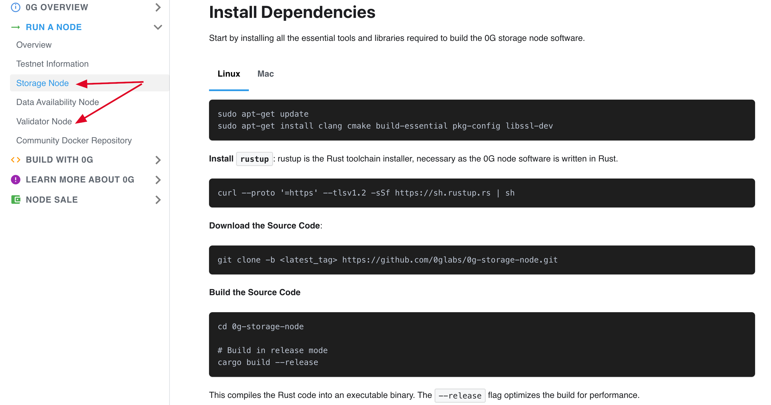The width and height of the screenshot is (771, 405).
Task: Click the git clone code block
Action: tap(387, 260)
